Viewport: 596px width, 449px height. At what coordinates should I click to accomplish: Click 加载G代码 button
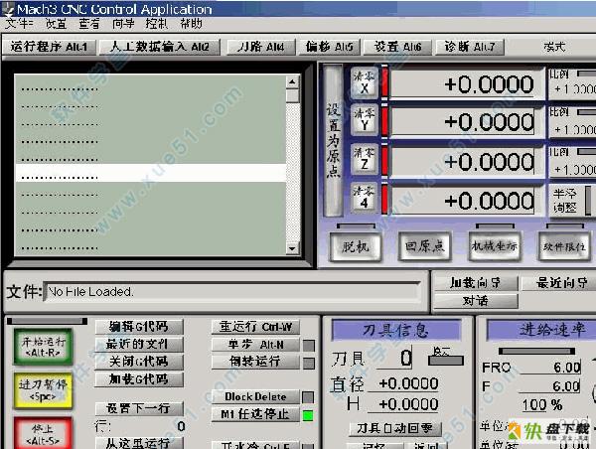pyautogui.click(x=139, y=379)
